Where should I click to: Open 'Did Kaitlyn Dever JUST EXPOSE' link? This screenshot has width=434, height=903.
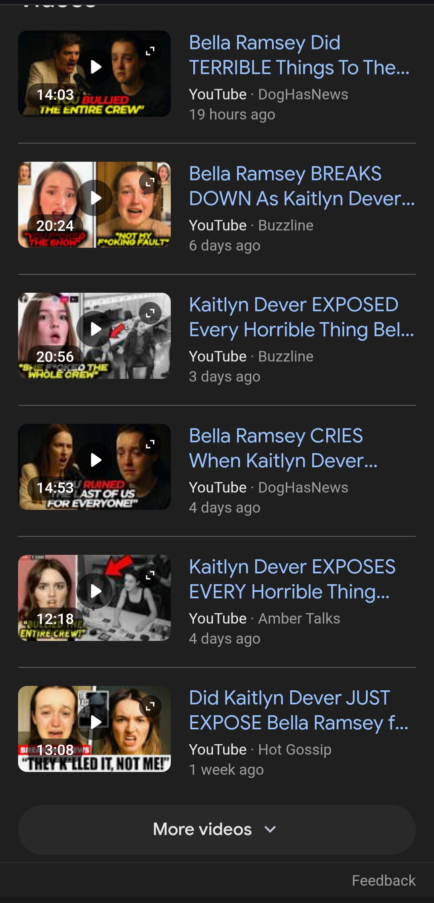[x=299, y=710]
